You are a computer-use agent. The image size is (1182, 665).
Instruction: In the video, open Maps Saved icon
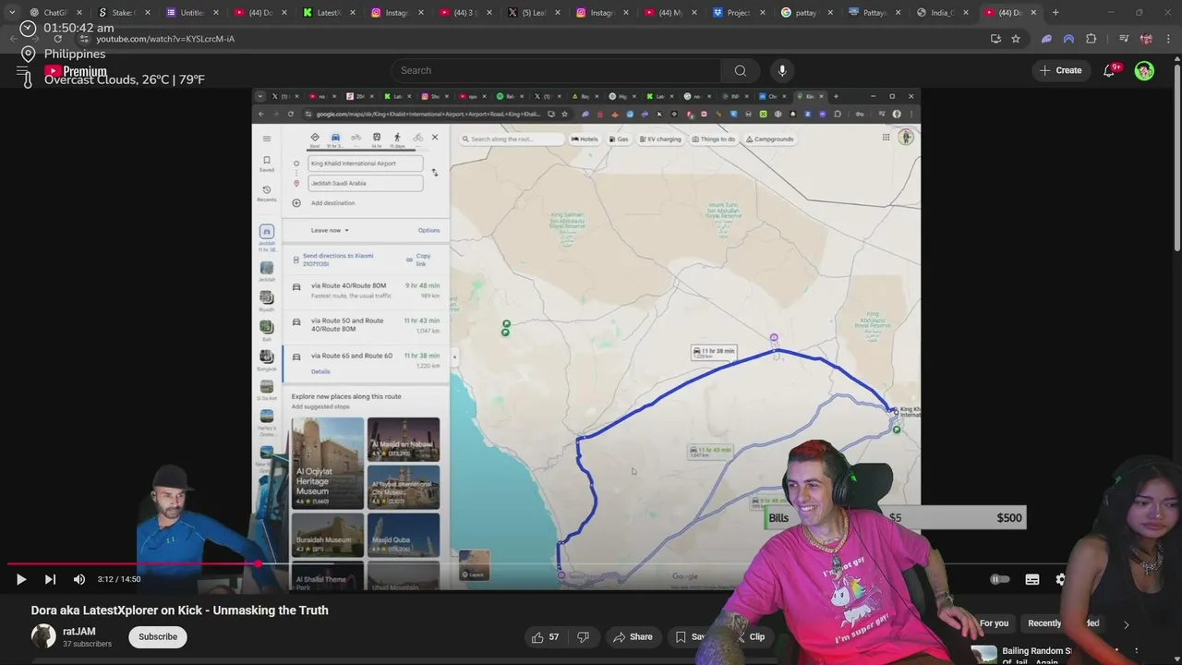click(x=267, y=163)
